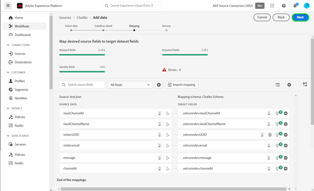Screen dimensions: 314x191
Task: Click the Cancel button
Action: (x=262, y=17)
